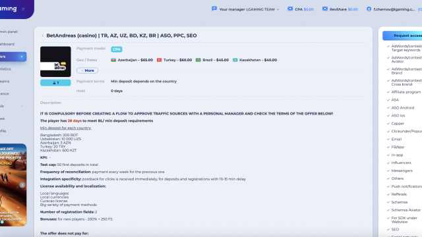Click the BetAndreas offer logo thumbnail
The height and width of the screenshot is (237, 422).
pos(55,61)
